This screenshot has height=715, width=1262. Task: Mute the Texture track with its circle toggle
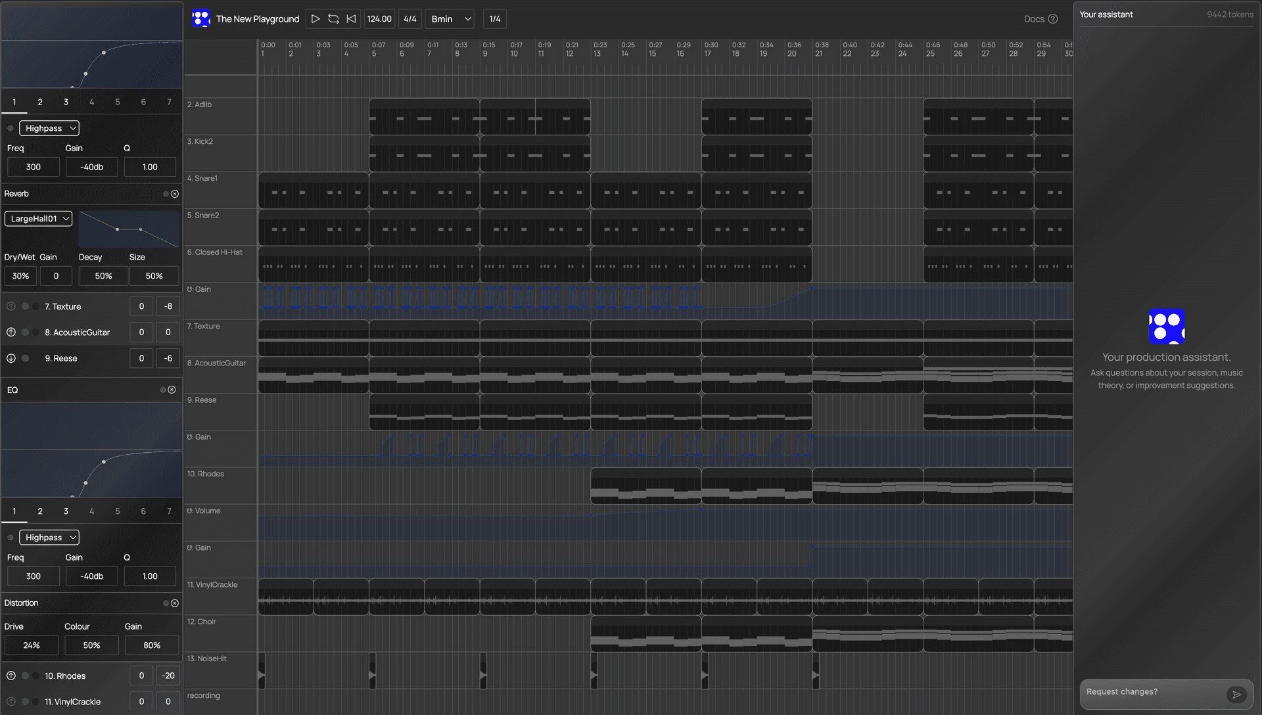click(26, 306)
